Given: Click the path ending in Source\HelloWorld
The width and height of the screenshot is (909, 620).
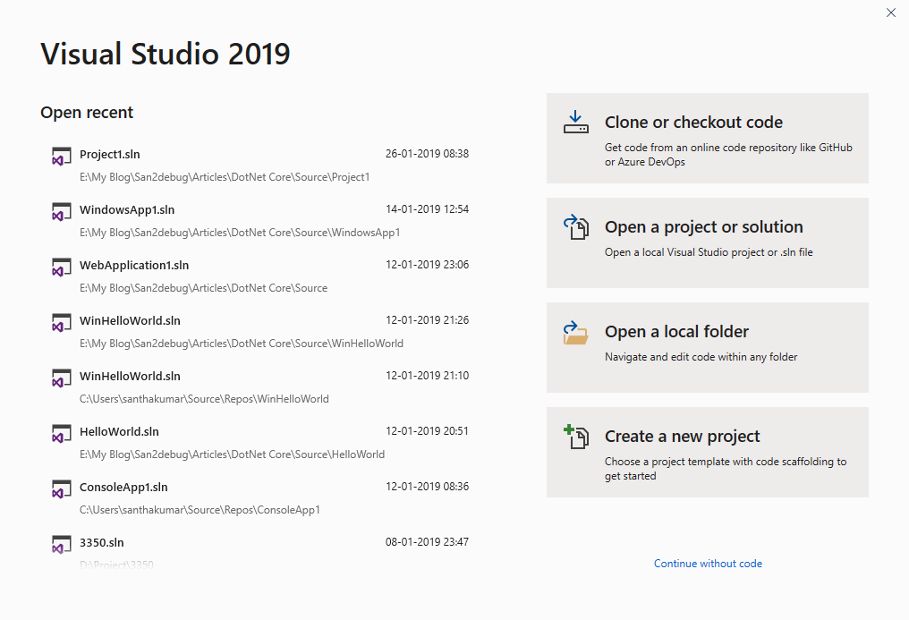Looking at the screenshot, I should click(x=232, y=454).
